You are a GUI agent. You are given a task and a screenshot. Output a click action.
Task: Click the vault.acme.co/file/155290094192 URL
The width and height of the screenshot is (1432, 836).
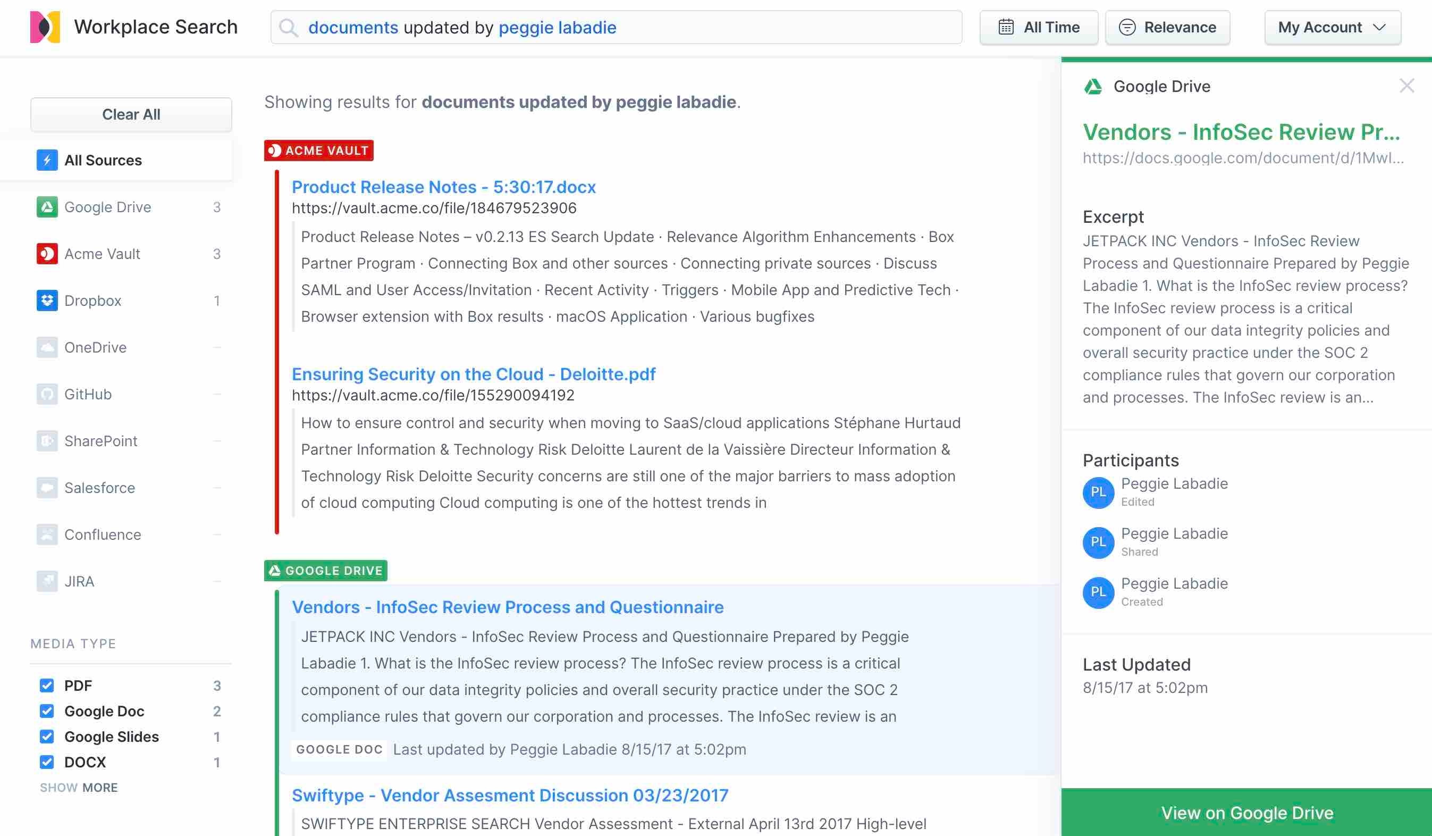pos(433,395)
